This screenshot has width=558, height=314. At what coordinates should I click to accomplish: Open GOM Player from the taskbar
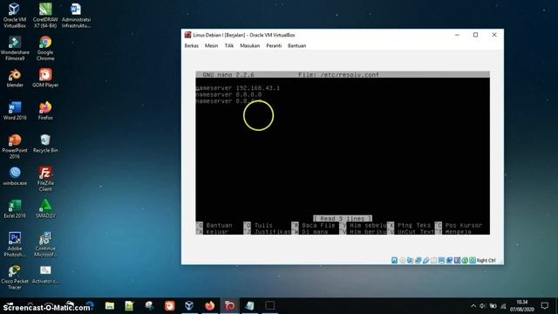tap(169, 306)
